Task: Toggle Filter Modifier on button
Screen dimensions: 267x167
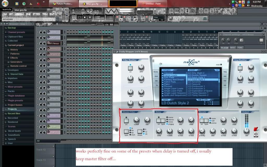Action: 130,68
